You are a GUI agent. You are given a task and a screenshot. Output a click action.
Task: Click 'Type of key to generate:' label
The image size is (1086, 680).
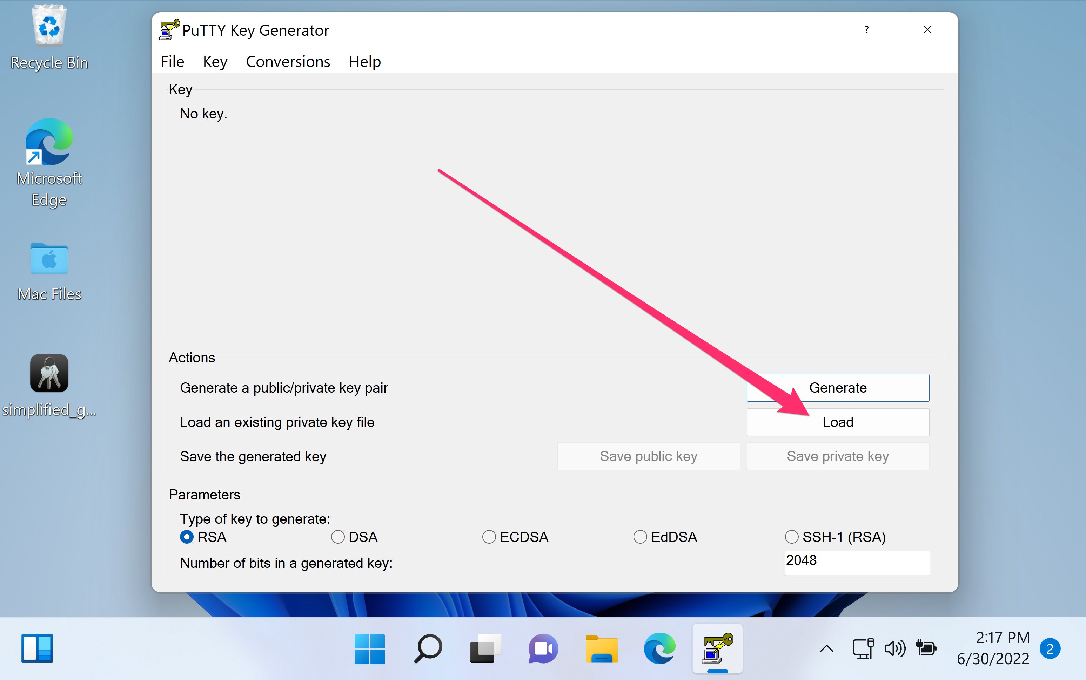tap(255, 519)
